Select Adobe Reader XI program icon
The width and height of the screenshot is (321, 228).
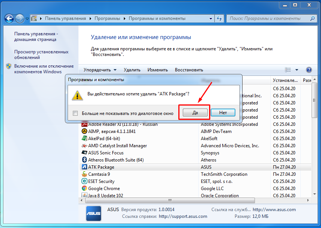84,124
